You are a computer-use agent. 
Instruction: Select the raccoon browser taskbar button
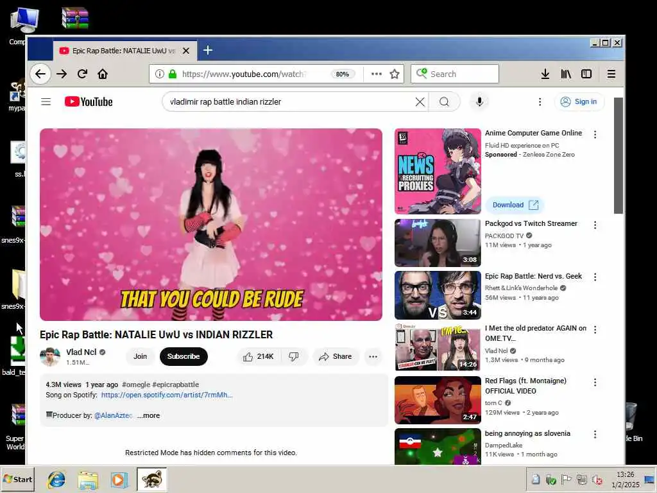[151, 479]
